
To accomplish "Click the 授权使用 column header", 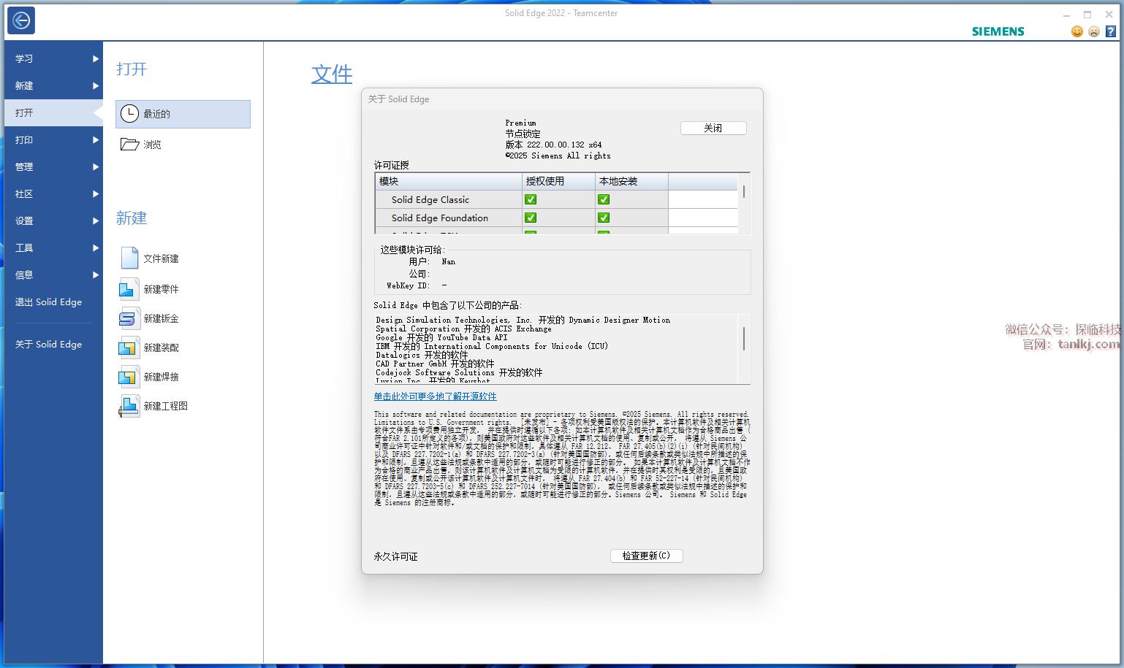I will pos(558,181).
